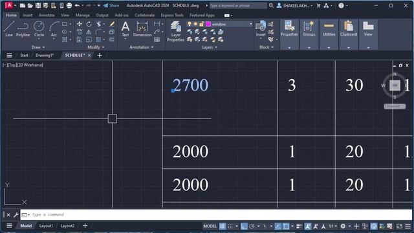
Task: Add a new drawing tab with plus
Action: (100, 55)
